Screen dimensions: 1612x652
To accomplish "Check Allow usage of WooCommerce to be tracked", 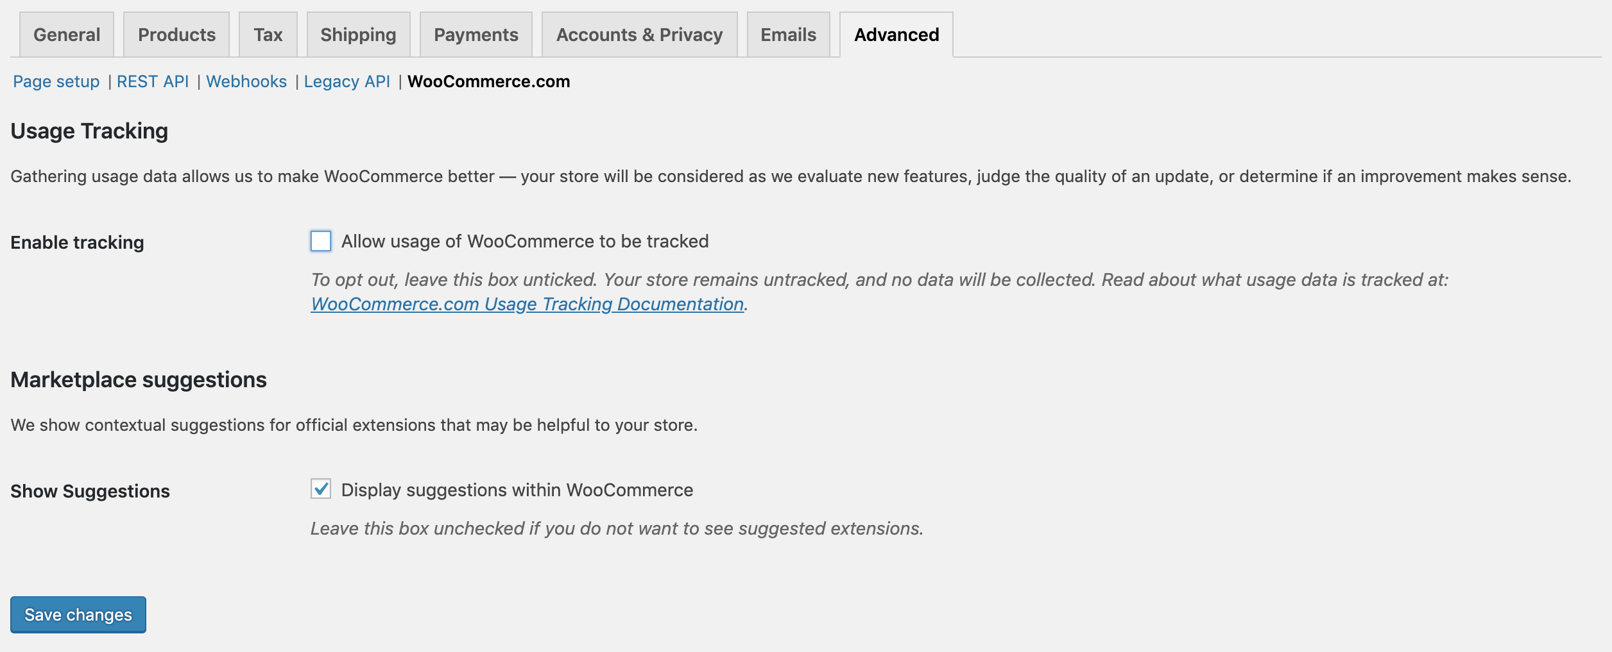I will [x=320, y=242].
